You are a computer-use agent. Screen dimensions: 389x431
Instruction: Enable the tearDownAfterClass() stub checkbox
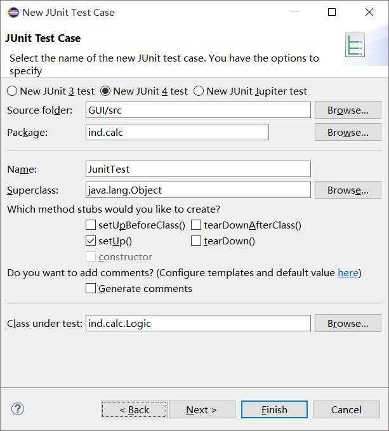(196, 225)
